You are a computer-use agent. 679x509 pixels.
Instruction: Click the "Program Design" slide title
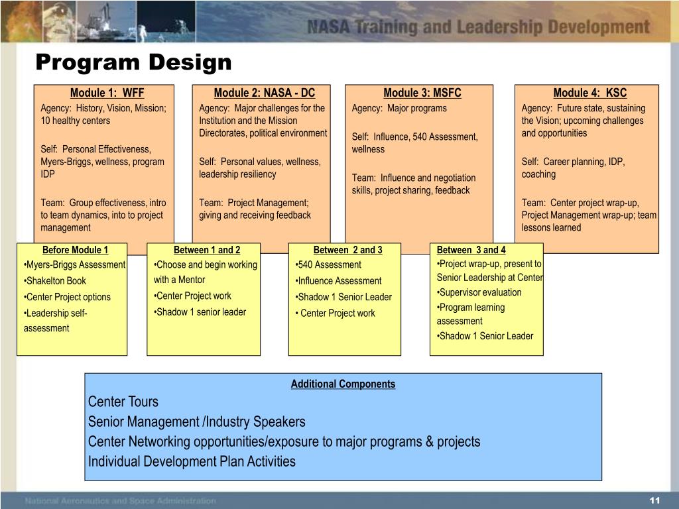133,62
